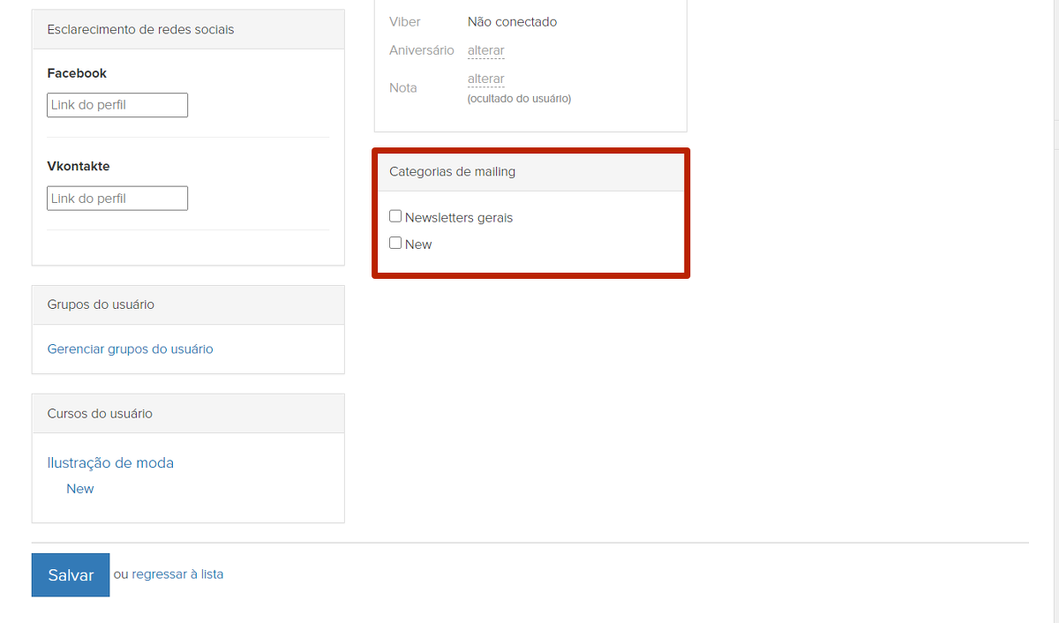
Task: Click the bold Vkontakte field label
Action: (x=79, y=166)
